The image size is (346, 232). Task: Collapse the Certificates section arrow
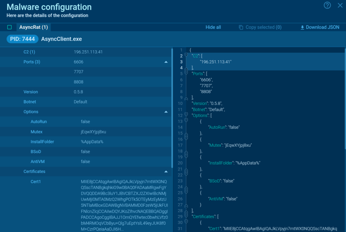166,171
